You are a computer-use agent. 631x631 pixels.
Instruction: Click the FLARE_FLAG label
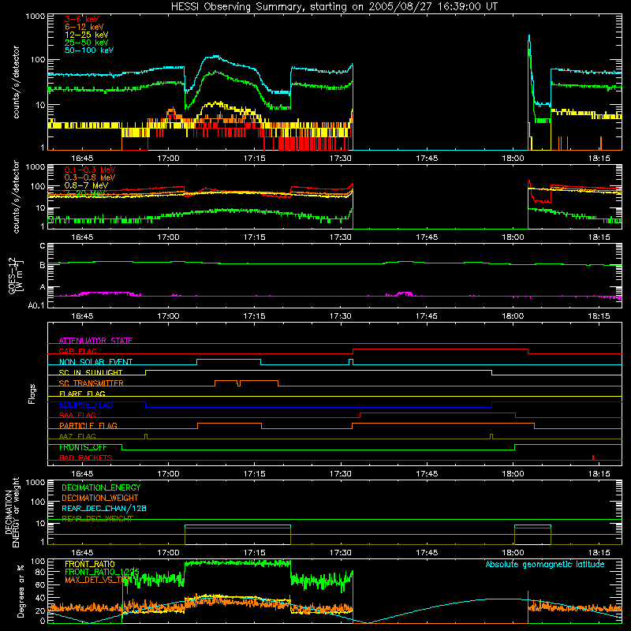(x=82, y=394)
